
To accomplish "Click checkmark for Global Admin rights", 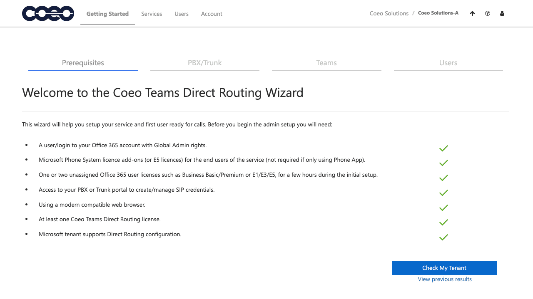I will (x=443, y=148).
